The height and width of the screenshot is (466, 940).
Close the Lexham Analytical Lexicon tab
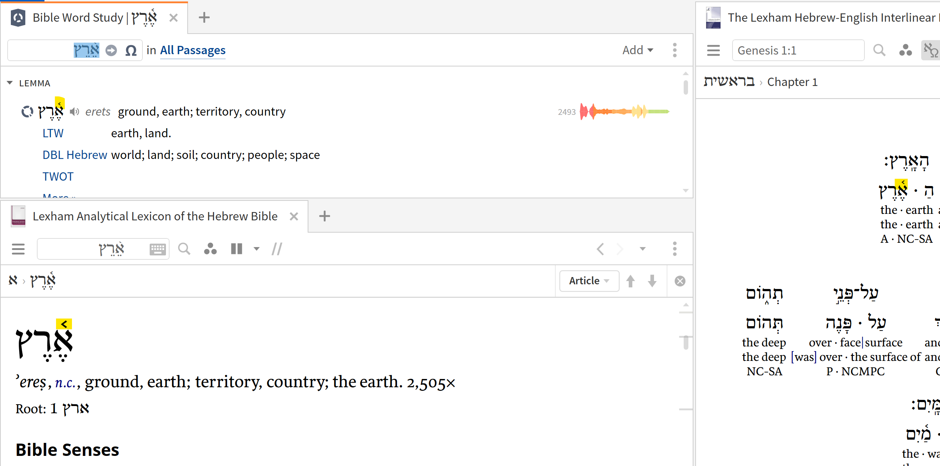point(294,217)
